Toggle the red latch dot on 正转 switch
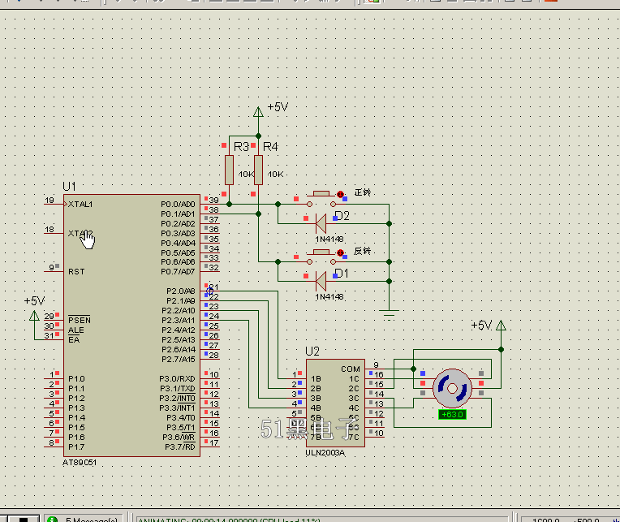Image resolution: width=620 pixels, height=522 pixels. [340, 195]
